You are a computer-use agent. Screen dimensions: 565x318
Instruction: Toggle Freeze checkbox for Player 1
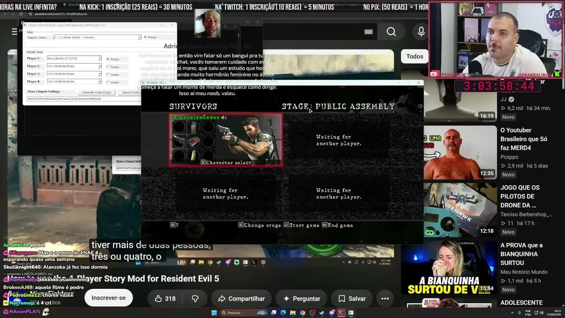tap(108, 59)
